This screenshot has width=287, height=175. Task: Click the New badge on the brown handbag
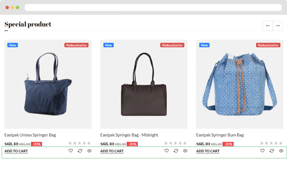(x=108, y=45)
